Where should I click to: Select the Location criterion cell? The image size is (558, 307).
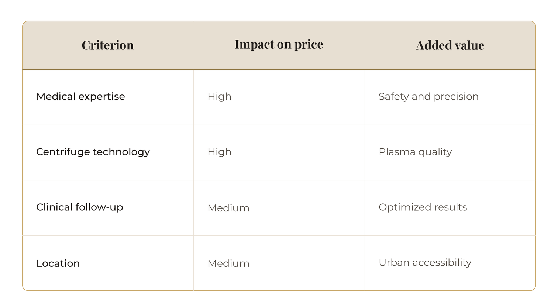pos(108,263)
